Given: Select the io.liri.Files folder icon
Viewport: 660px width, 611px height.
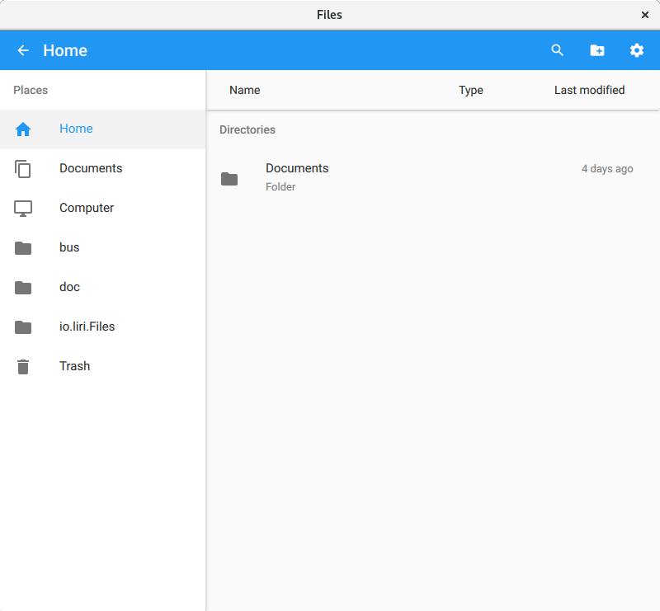Looking at the screenshot, I should [22, 327].
